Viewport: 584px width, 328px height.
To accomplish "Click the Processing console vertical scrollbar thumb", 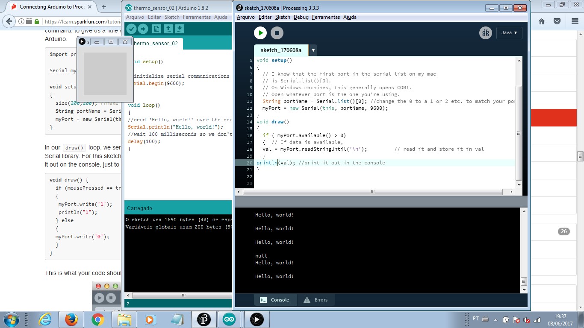I will tap(524, 281).
